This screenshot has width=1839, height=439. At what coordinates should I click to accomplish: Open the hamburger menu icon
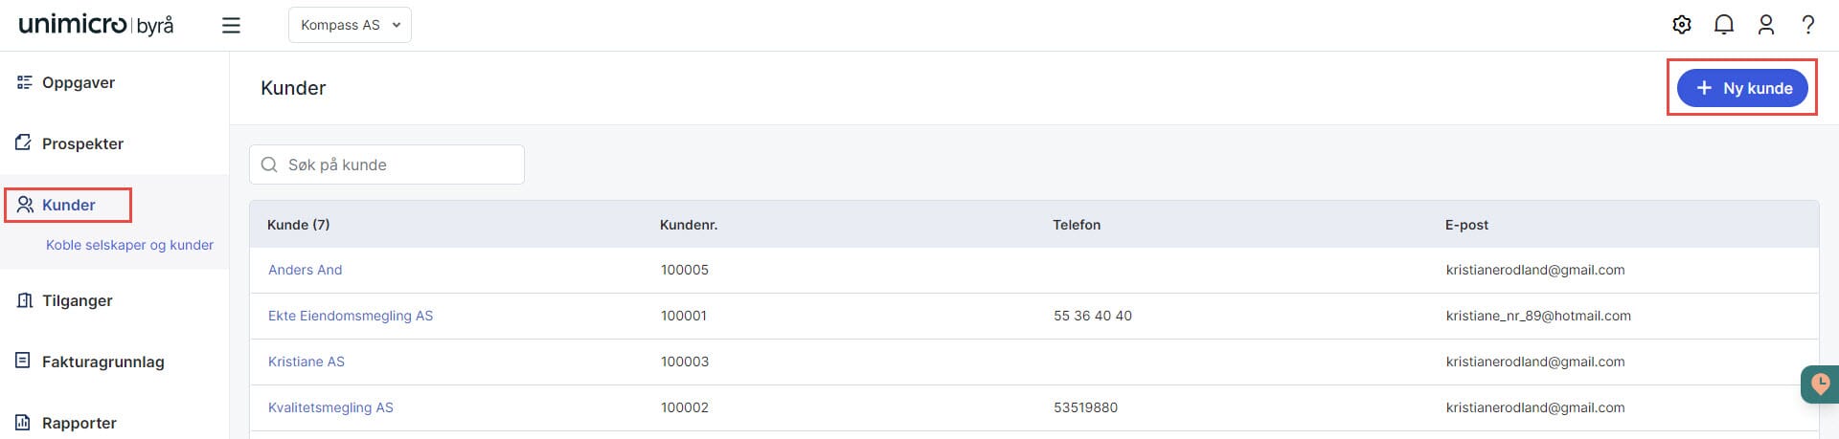coord(231,25)
